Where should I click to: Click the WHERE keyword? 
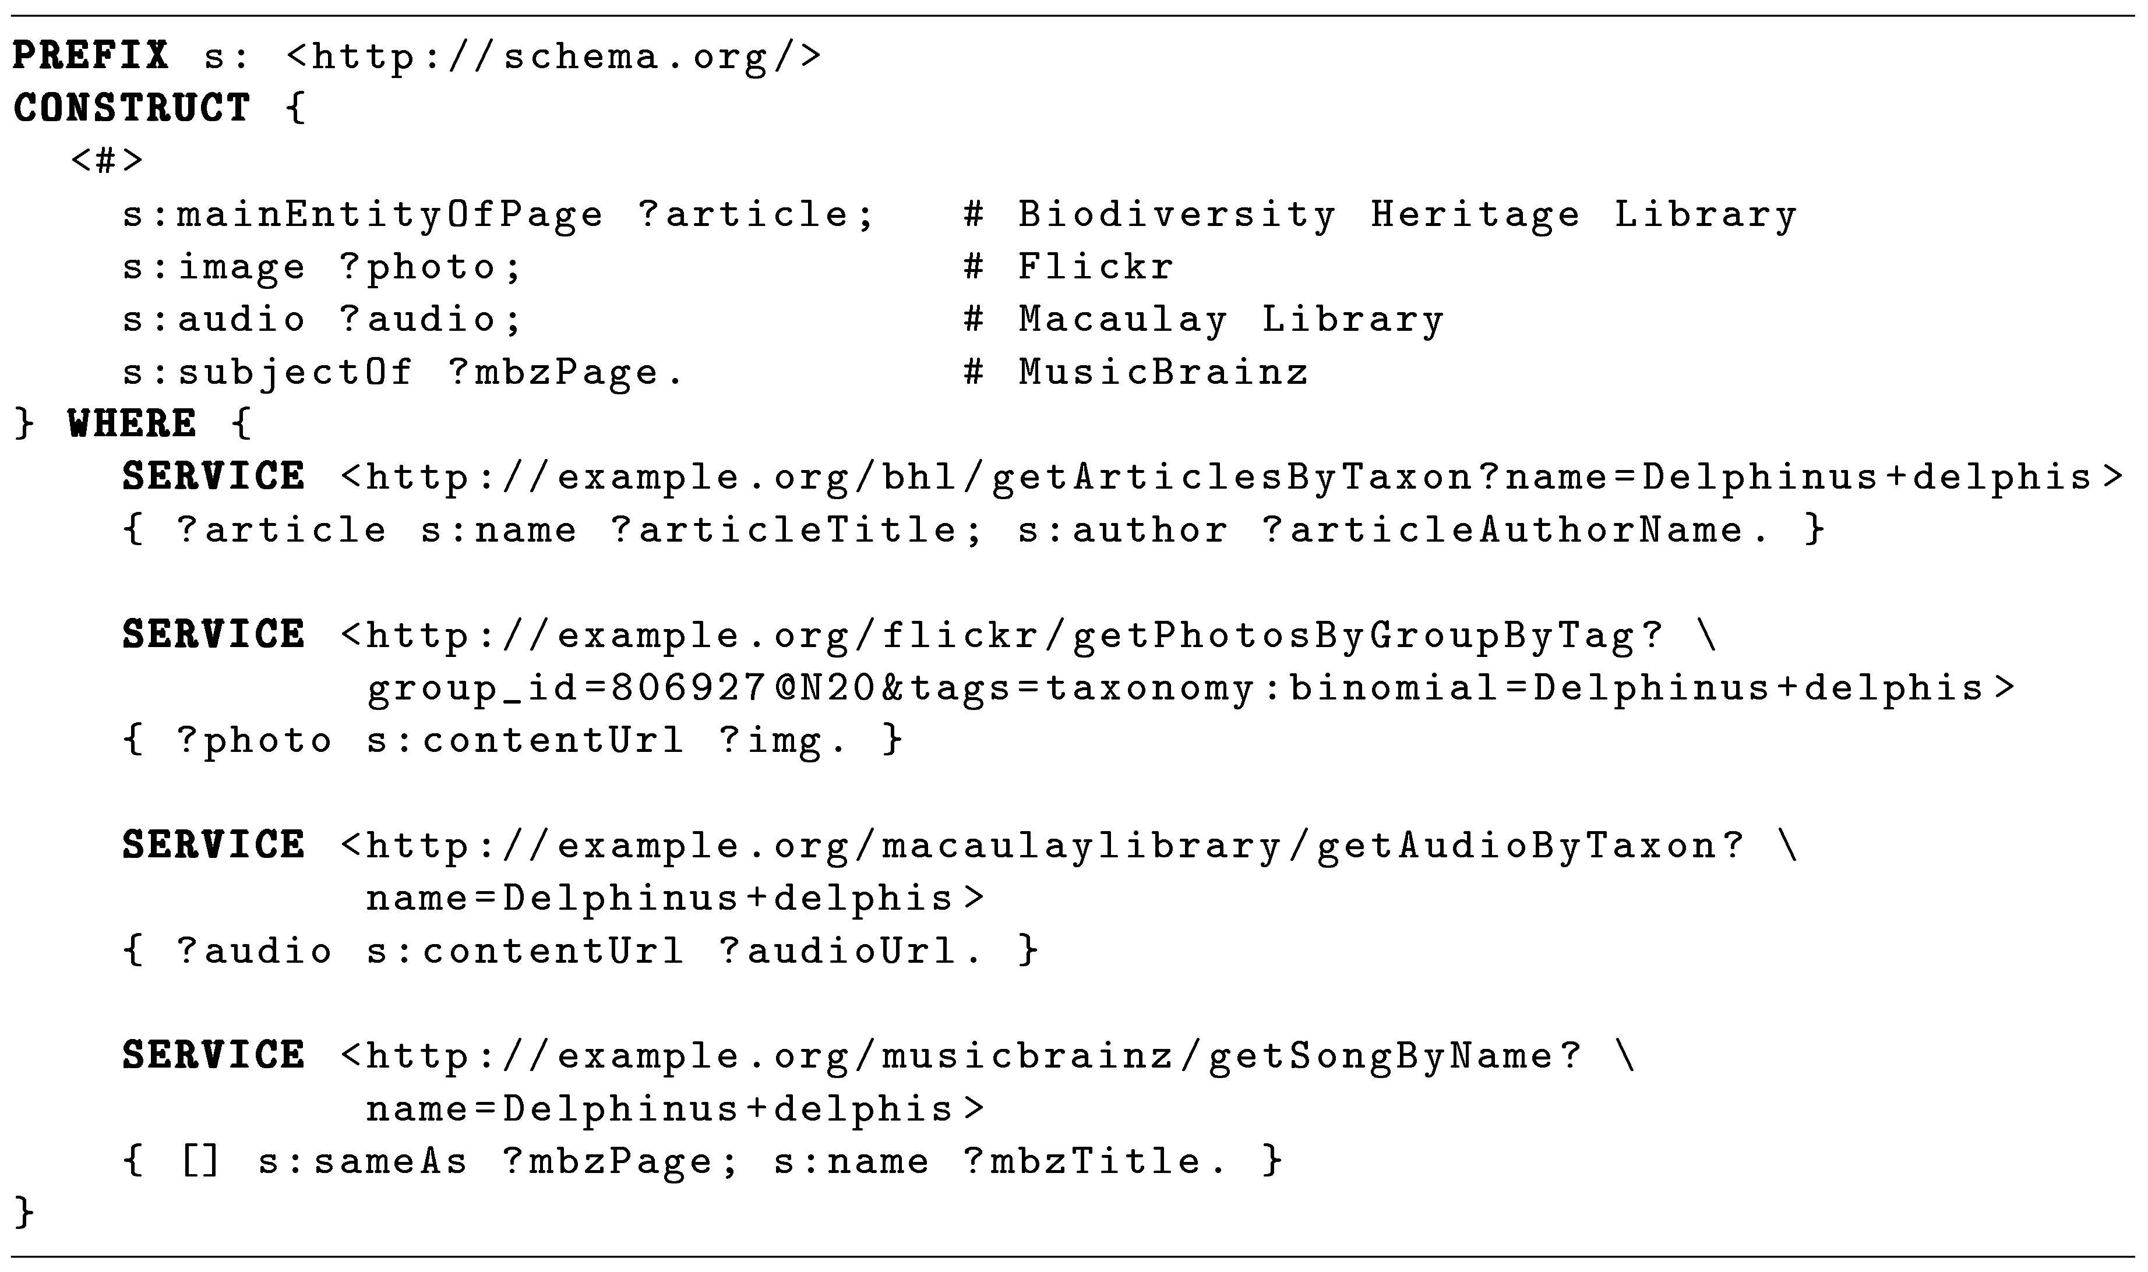click(131, 424)
